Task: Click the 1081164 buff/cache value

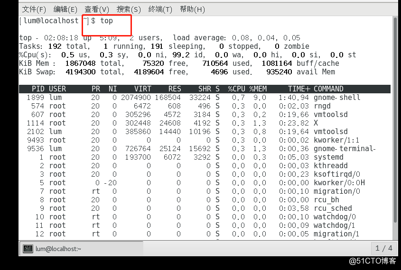Action: tap(277, 63)
